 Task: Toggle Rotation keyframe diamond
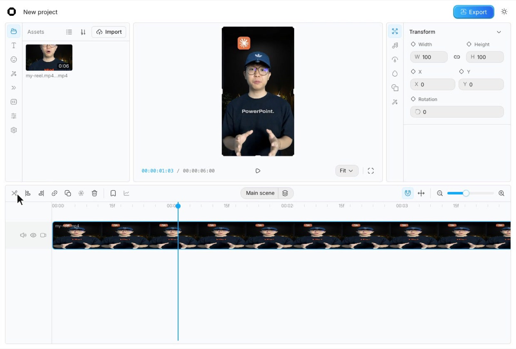tap(413, 99)
